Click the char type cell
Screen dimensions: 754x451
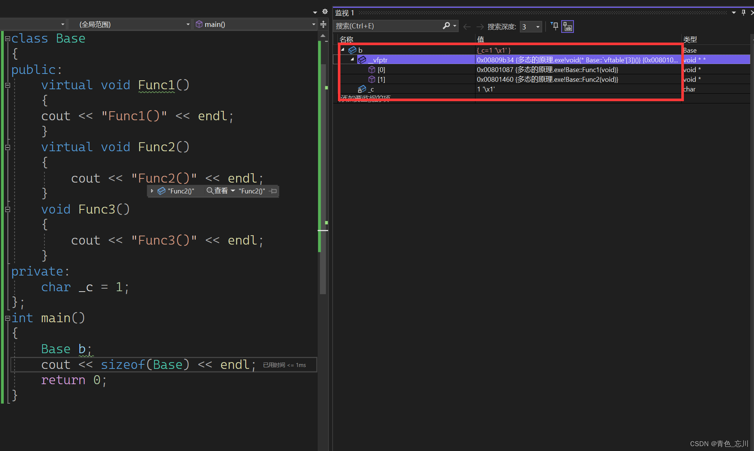pos(689,89)
